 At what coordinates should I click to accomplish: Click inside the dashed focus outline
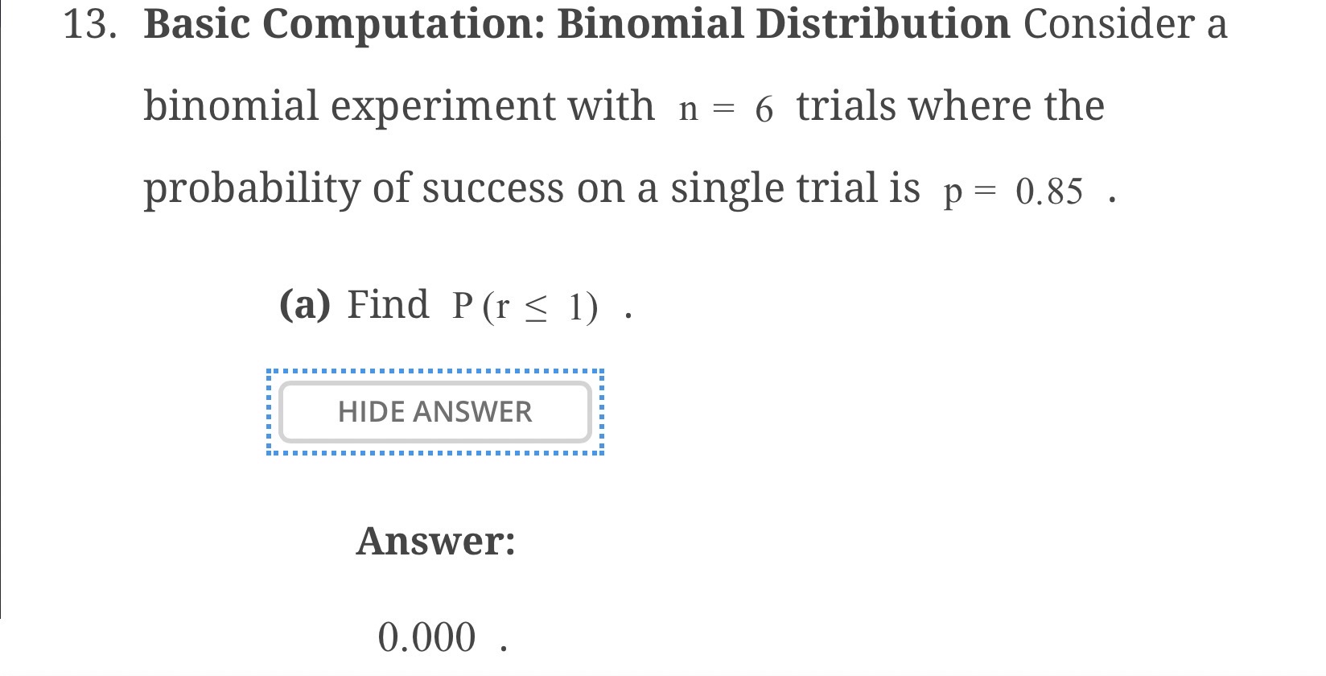(435, 412)
